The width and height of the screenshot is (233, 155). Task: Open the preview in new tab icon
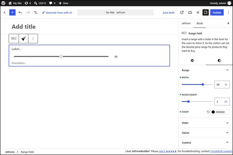pyautogui.click(x=182, y=12)
